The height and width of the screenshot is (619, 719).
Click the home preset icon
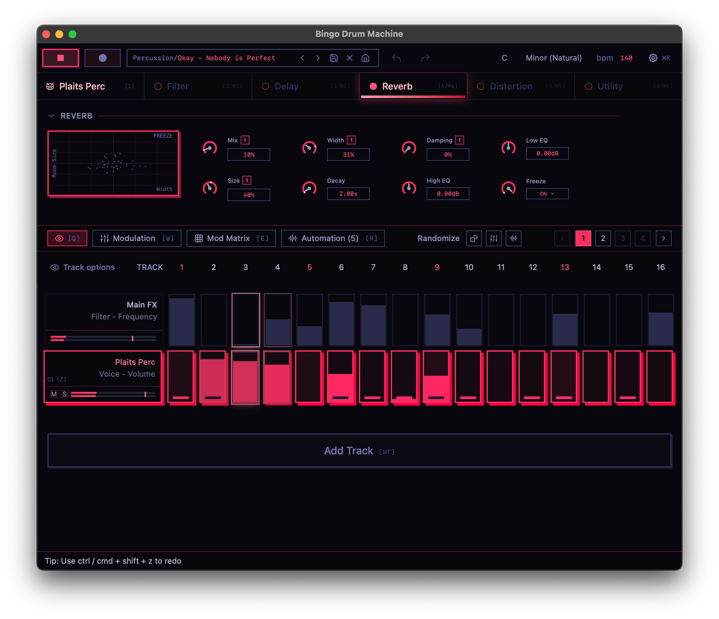[365, 58]
